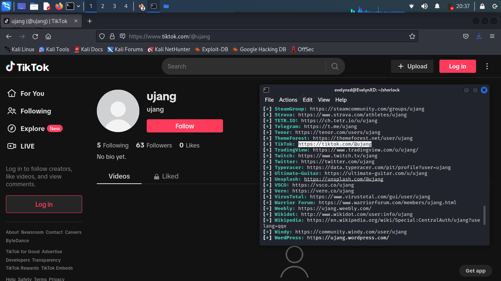Switch to workspace 3
This screenshot has height=281, width=501.
point(114,6)
